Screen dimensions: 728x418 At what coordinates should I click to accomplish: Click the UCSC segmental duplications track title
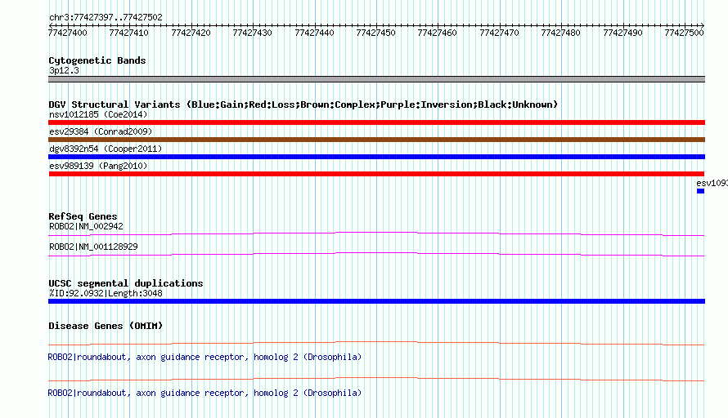click(126, 283)
